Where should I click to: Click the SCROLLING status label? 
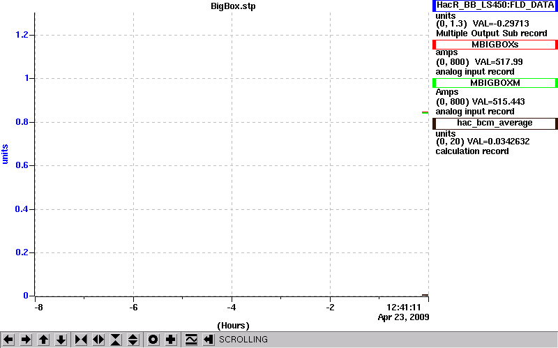pos(243,340)
